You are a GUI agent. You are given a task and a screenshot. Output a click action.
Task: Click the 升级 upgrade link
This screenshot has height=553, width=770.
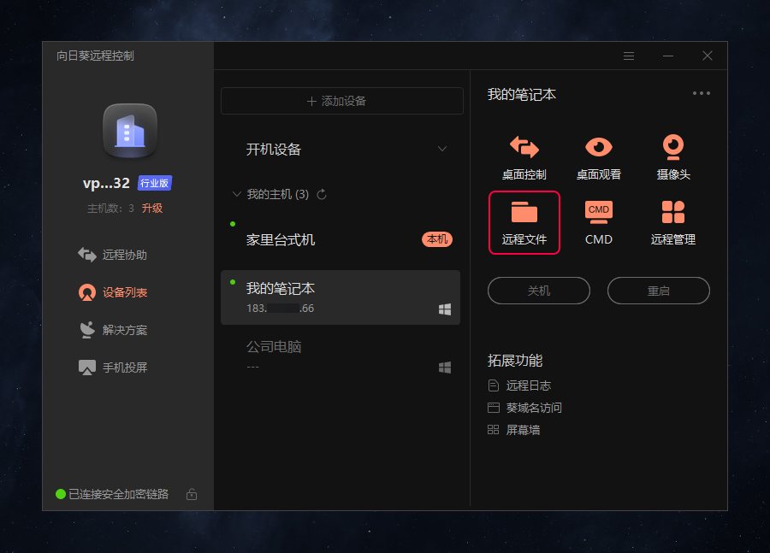[152, 208]
